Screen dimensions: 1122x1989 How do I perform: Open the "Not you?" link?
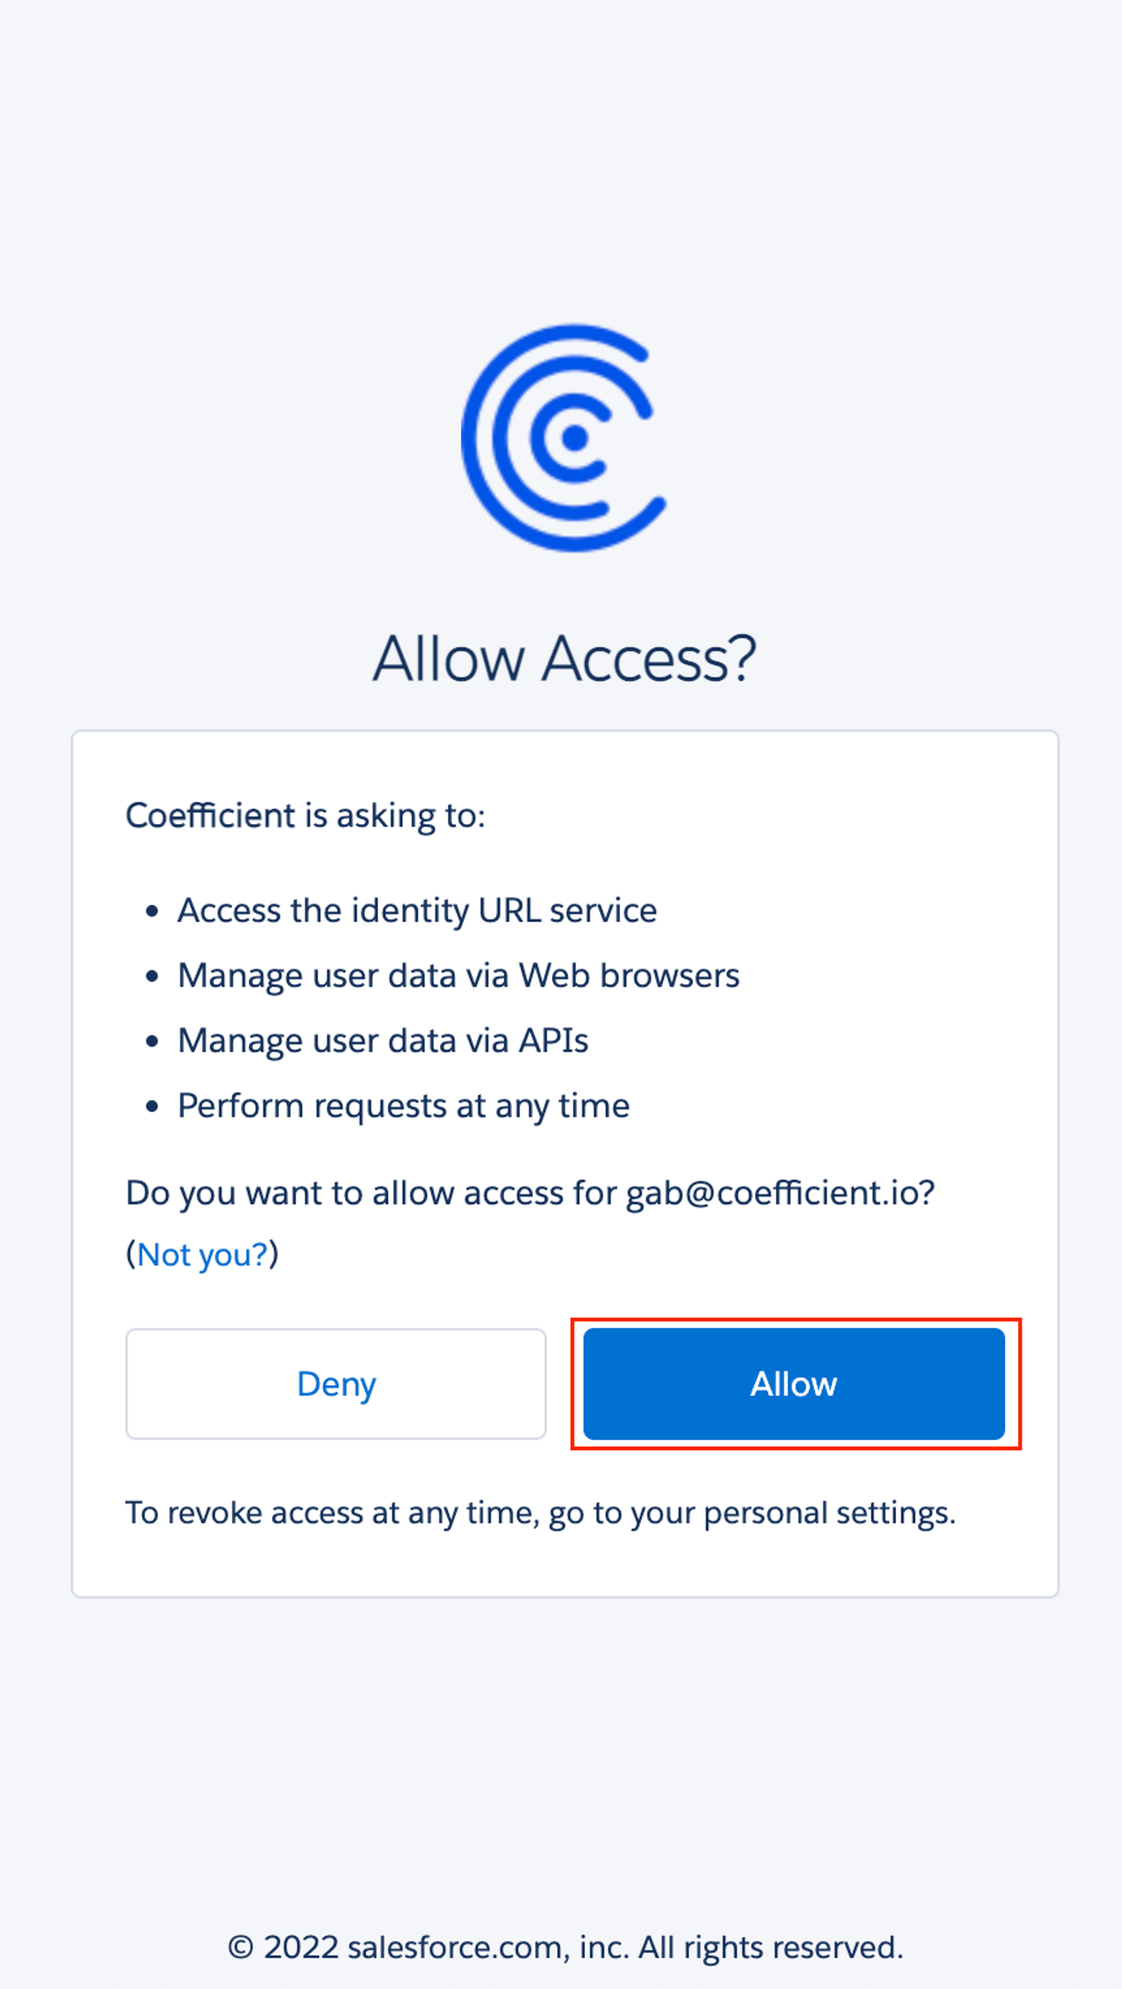(x=202, y=1254)
